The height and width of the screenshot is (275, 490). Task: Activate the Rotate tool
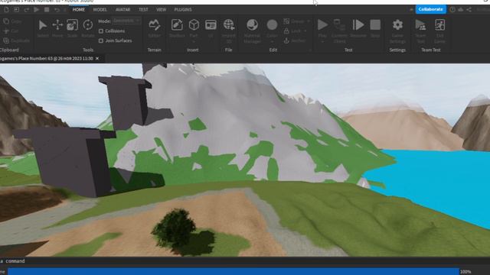point(88,25)
